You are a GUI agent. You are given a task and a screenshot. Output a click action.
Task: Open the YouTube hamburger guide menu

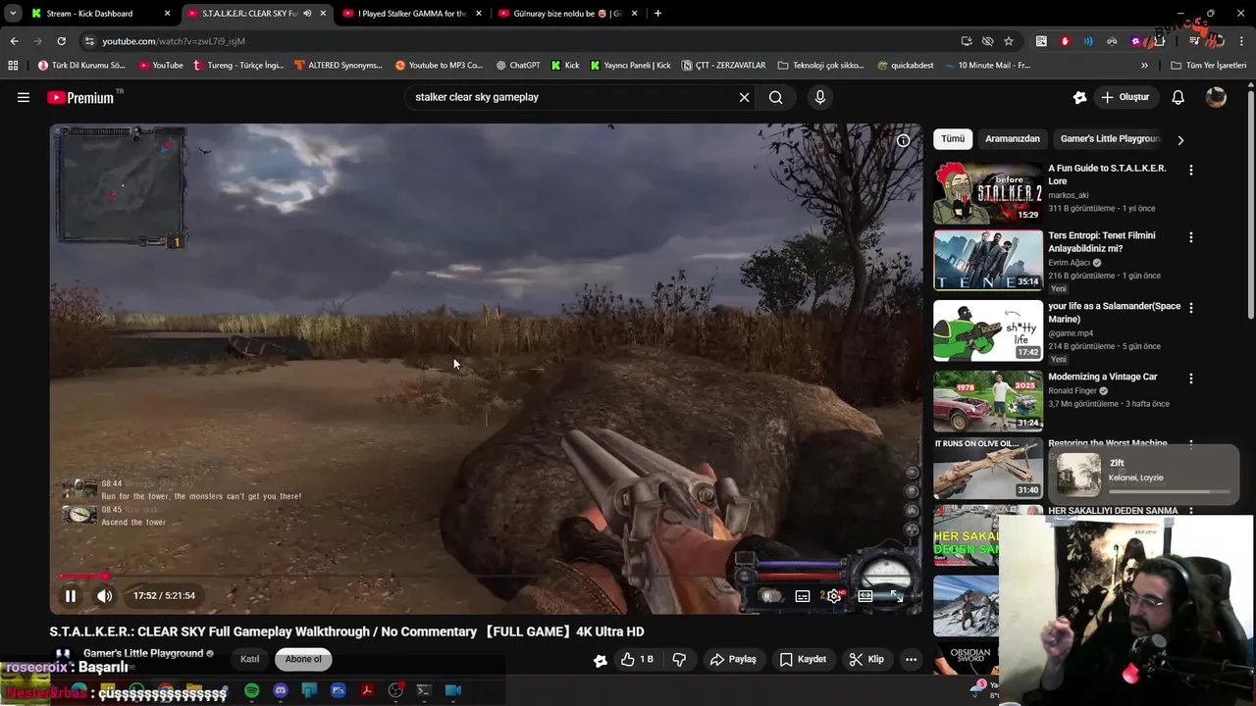click(24, 97)
